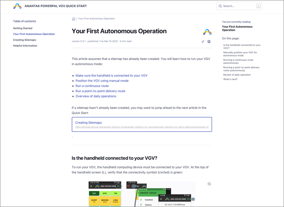This screenshot has height=207, width=284.
Task: Focus the Search input field
Action: click(239, 6)
